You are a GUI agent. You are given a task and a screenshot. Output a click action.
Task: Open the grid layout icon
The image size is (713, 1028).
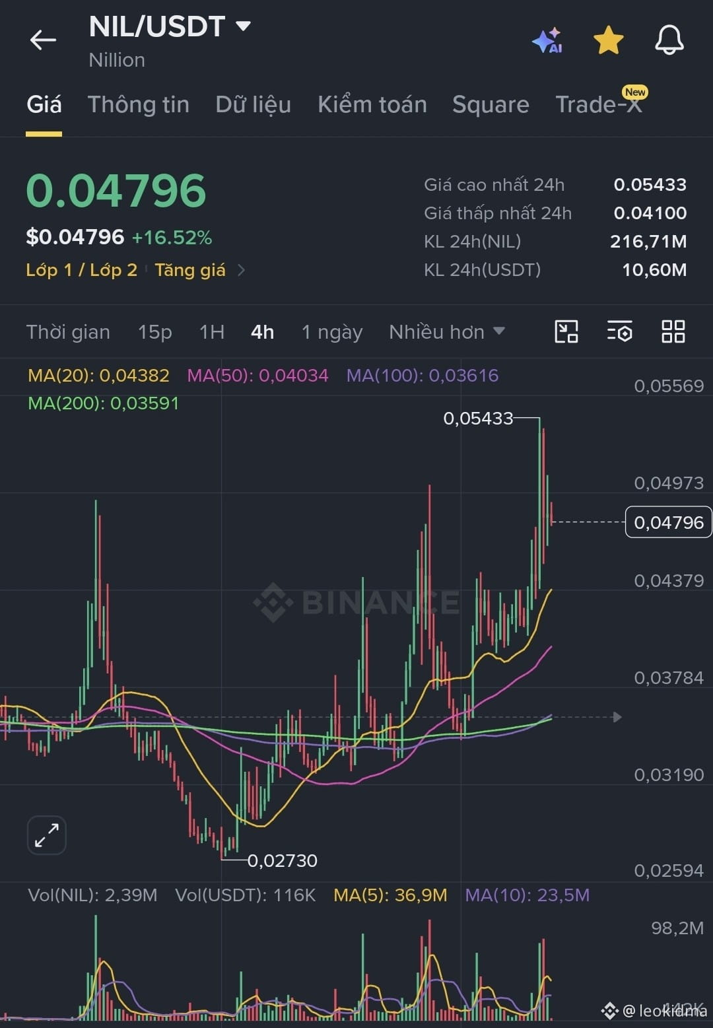[x=673, y=331]
